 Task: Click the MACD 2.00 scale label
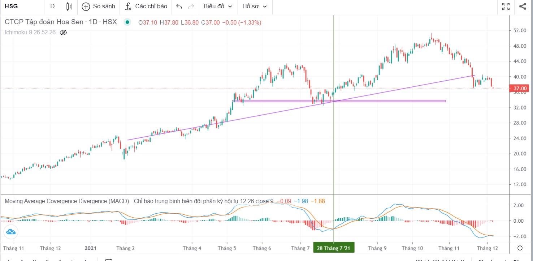[x=519, y=205]
